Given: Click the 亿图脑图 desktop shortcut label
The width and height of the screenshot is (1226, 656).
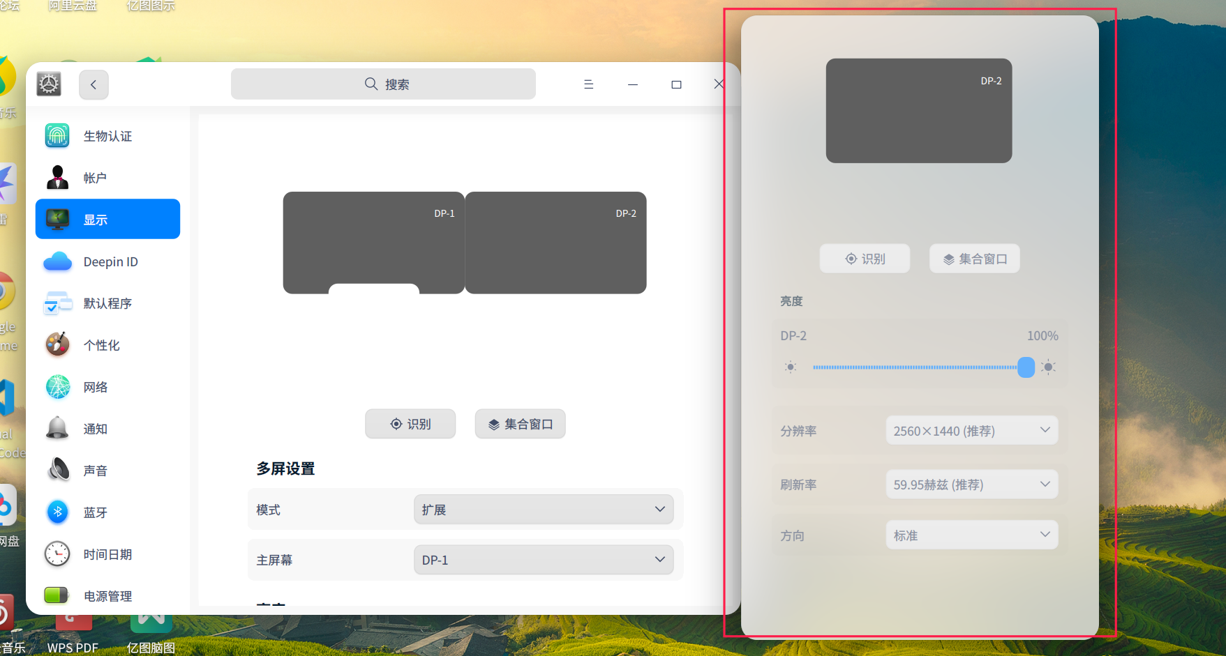Looking at the screenshot, I should coord(151,648).
